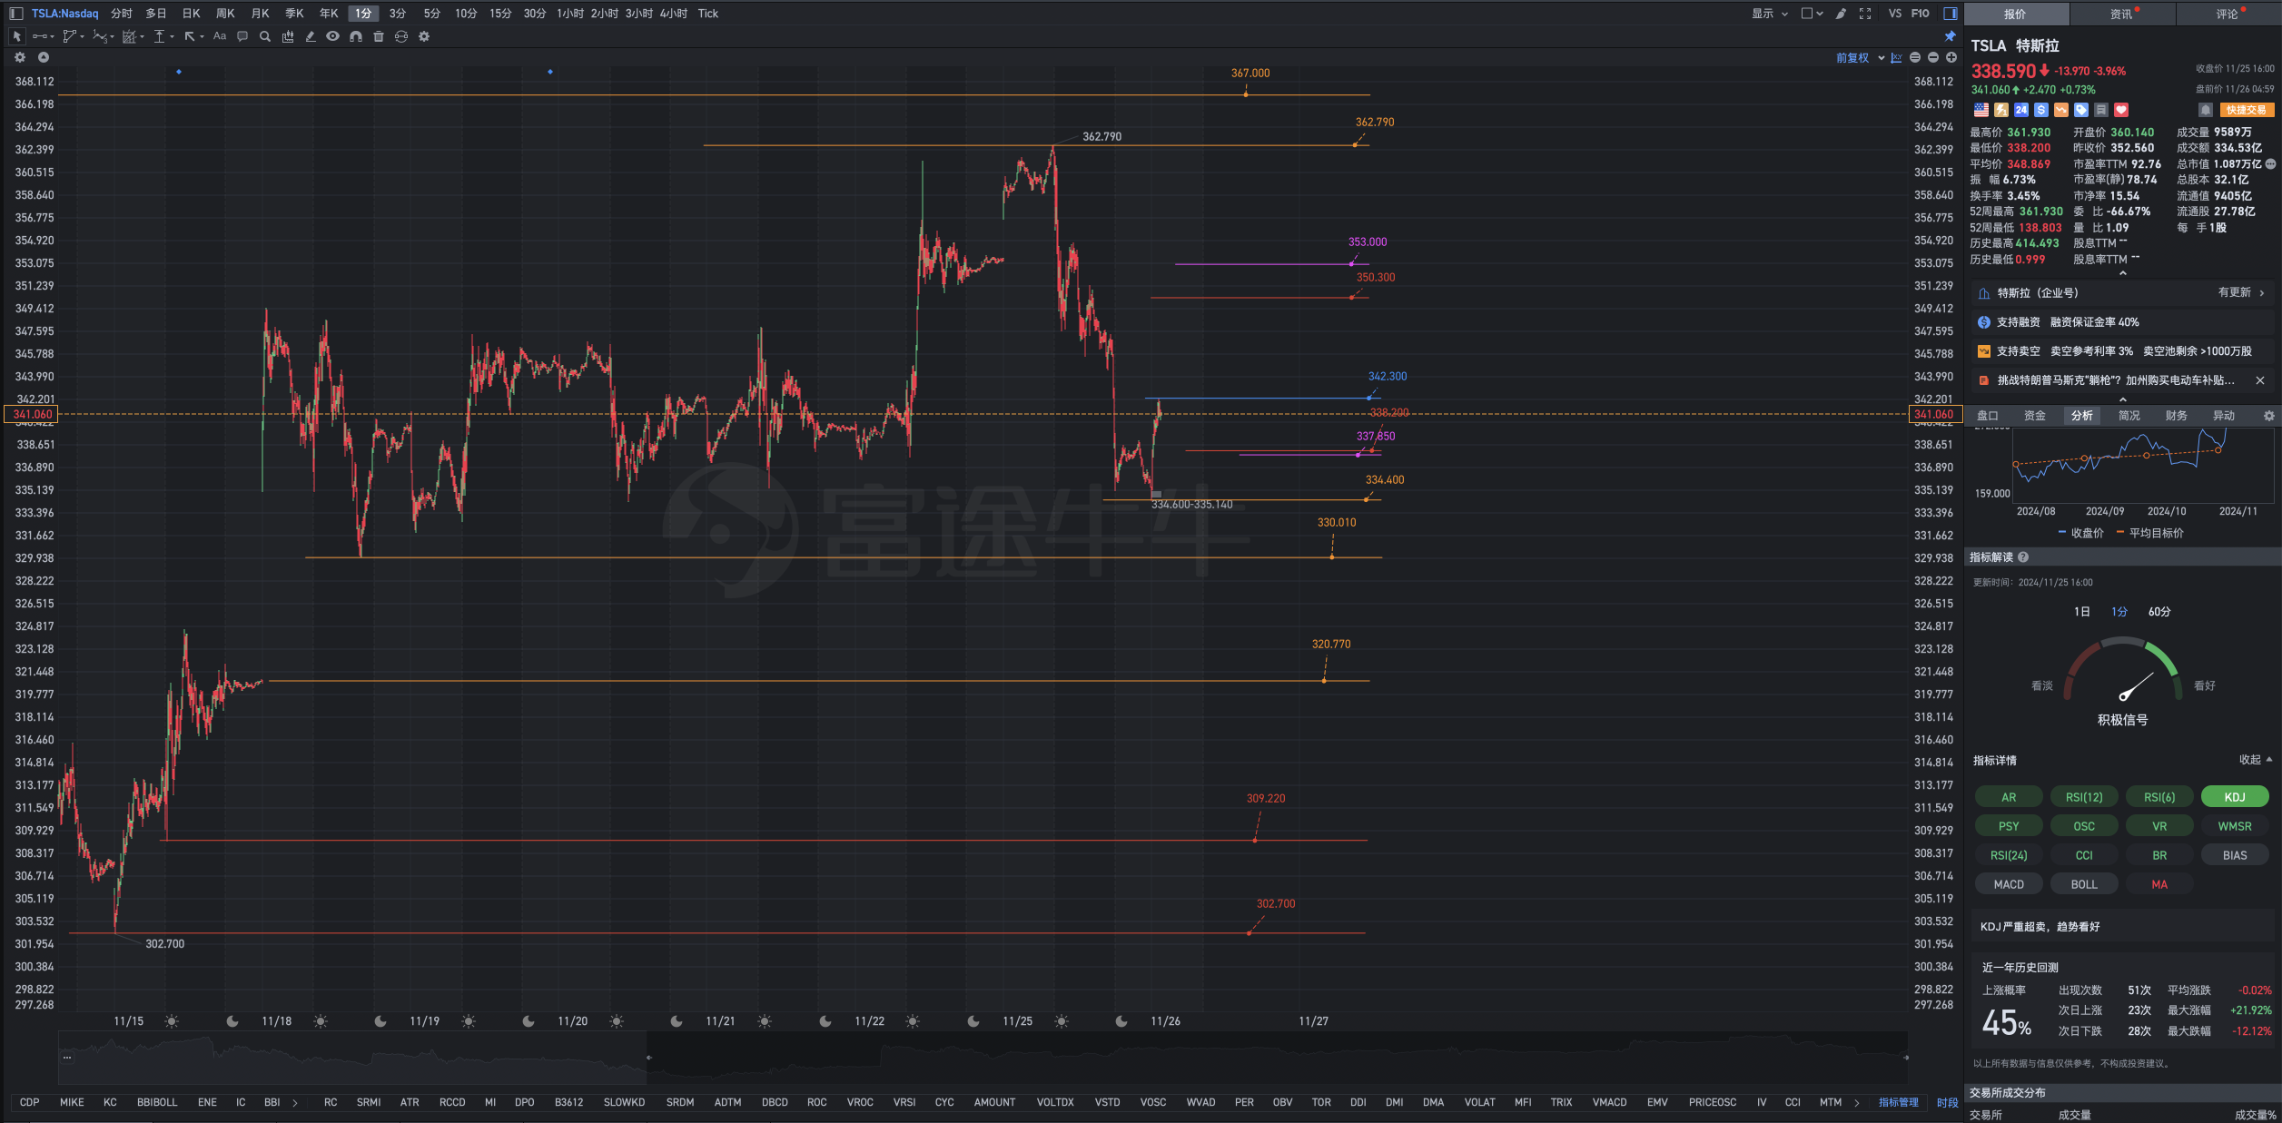Expand the polygon shape tool options arrow
This screenshot has width=2282, height=1123.
[83, 37]
